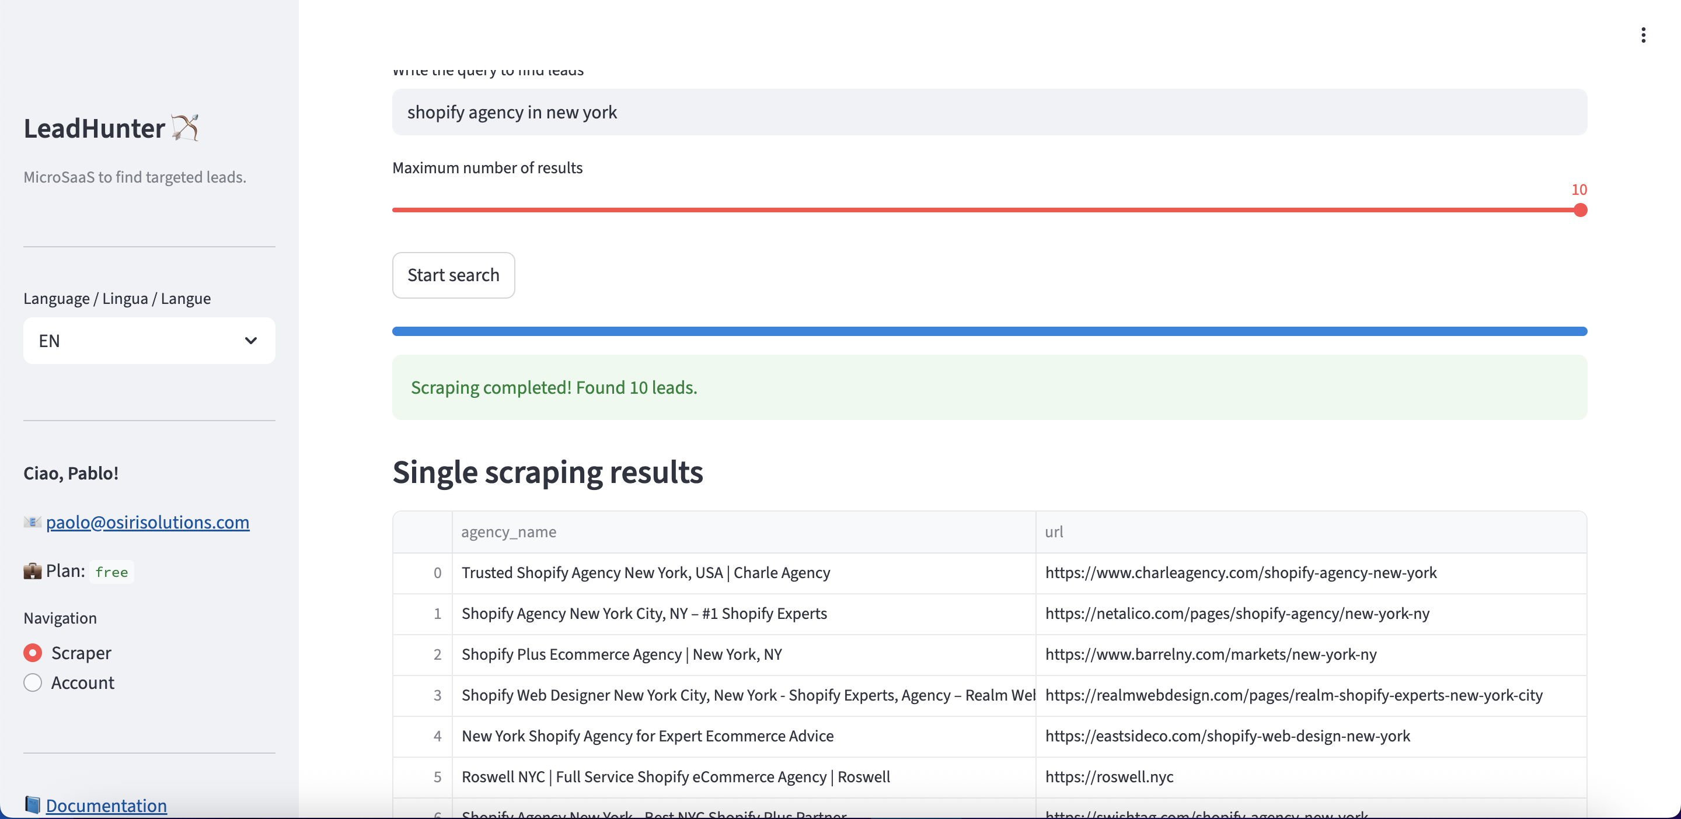Image resolution: width=1681 pixels, height=819 pixels.
Task: Click the envelope icon beside email
Action: click(32, 522)
